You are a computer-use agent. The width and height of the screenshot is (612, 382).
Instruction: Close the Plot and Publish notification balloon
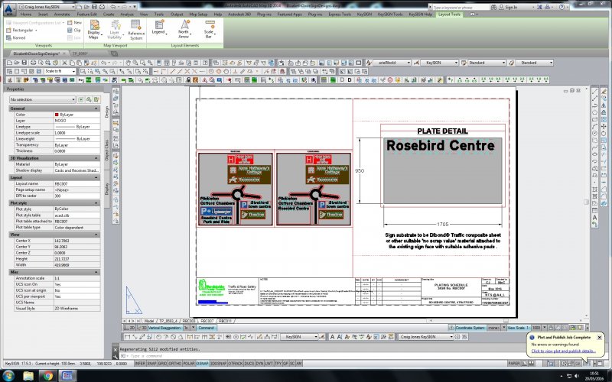click(599, 337)
